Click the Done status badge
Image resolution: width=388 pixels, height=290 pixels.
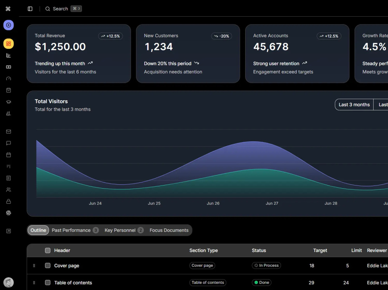pyautogui.click(x=262, y=283)
